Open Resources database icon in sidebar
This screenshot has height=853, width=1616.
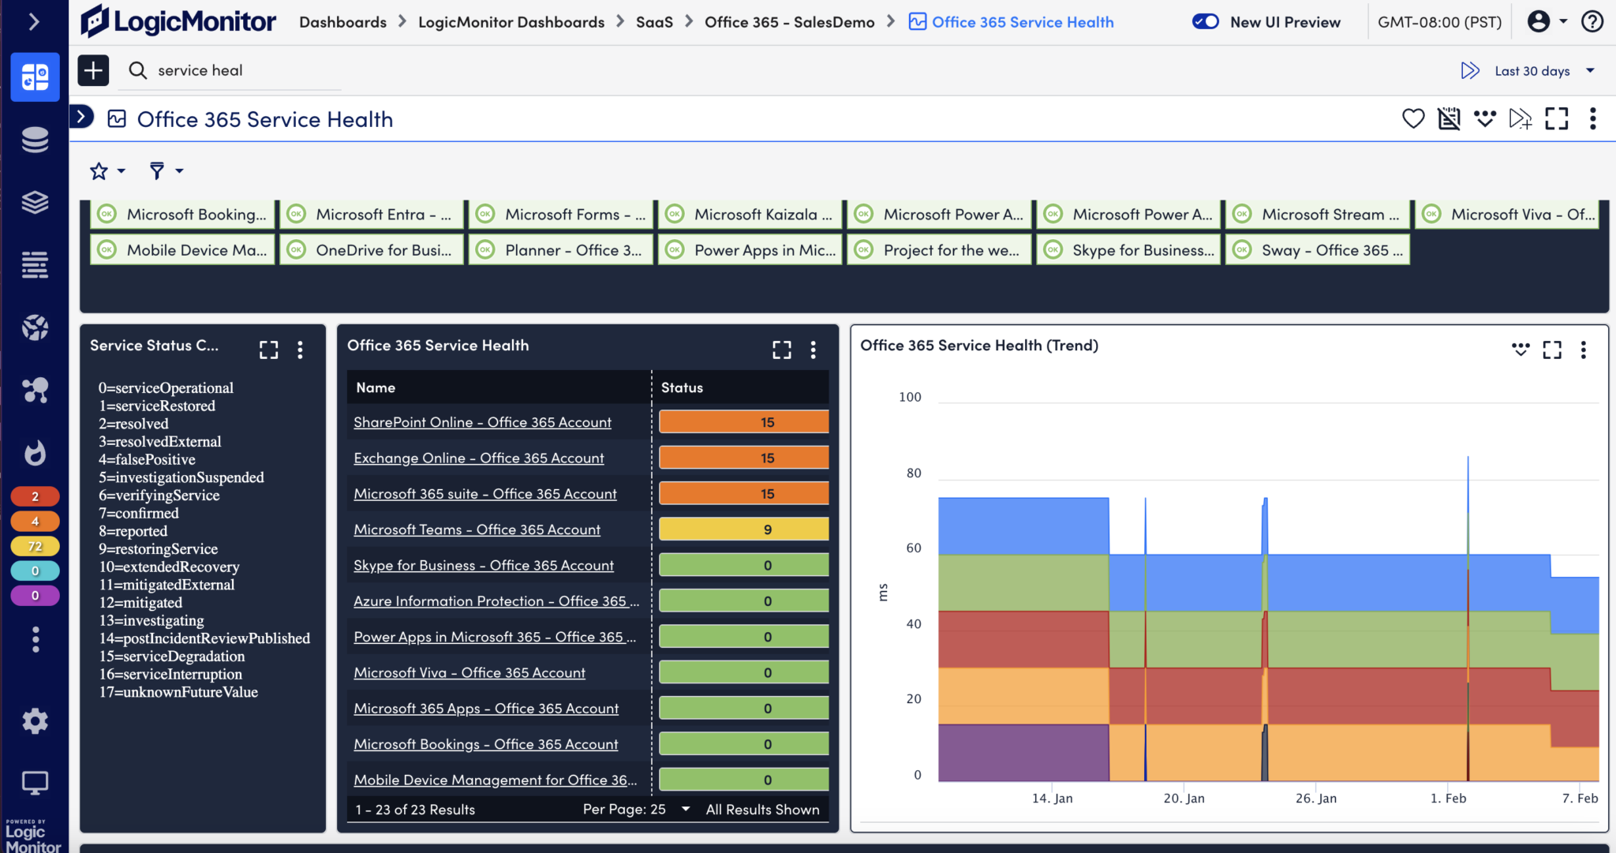(35, 140)
